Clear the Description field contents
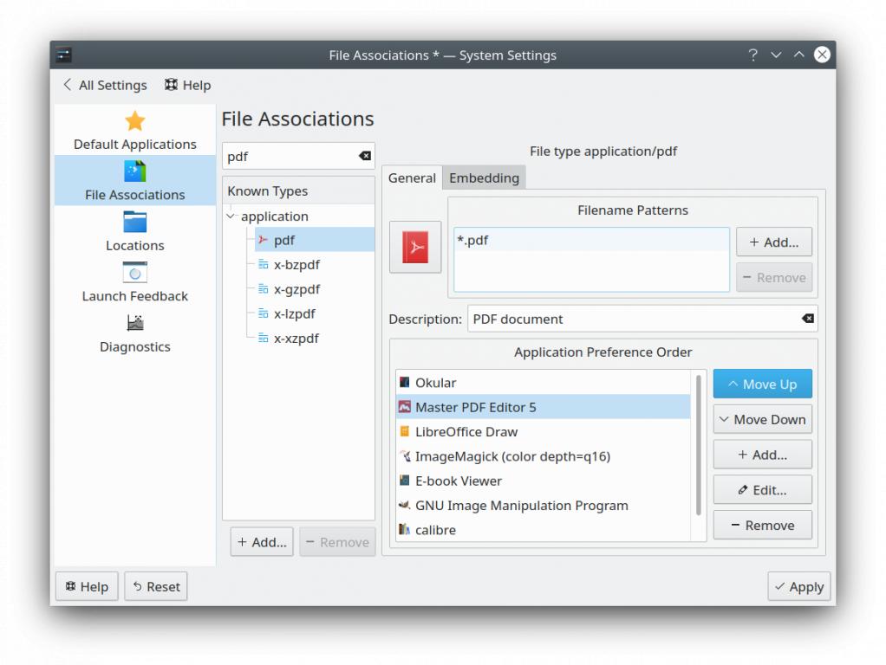Screen dimensions: 886x665 [x=807, y=319]
